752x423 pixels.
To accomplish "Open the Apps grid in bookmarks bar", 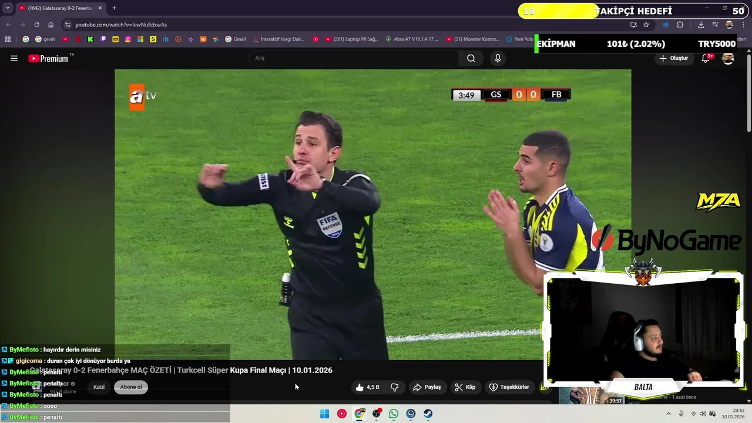I will tap(8, 39).
